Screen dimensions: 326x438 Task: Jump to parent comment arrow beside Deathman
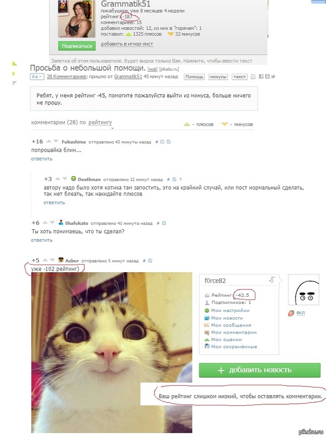point(180,179)
